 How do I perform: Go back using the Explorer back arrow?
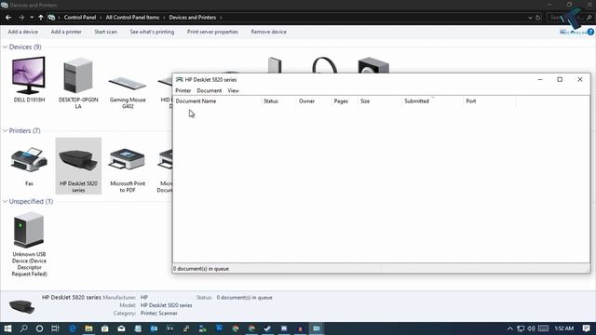8,18
